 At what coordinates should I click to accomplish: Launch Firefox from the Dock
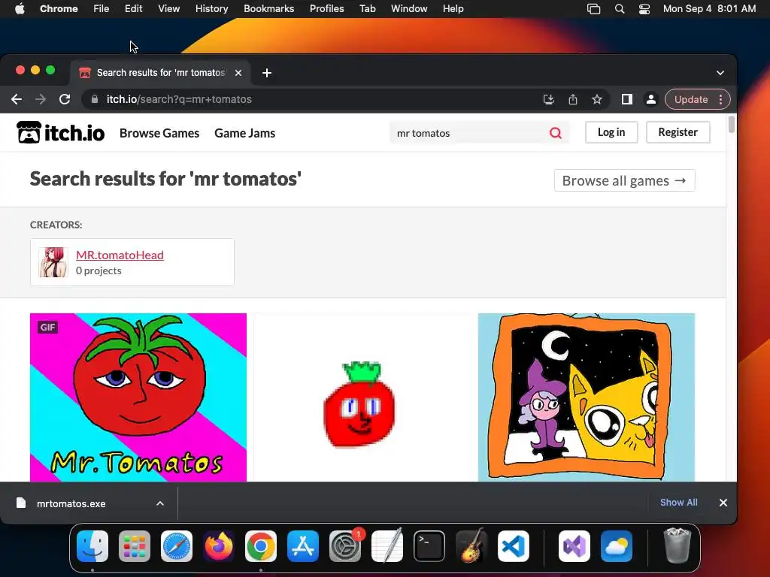219,546
